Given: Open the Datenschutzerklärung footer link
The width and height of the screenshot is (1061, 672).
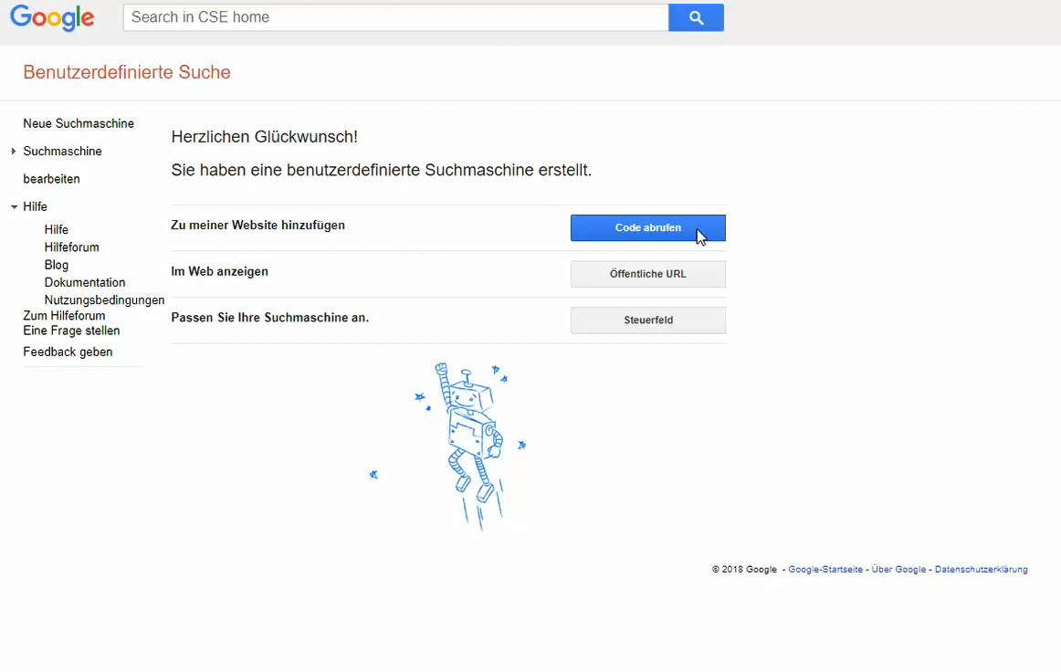Looking at the screenshot, I should (x=982, y=569).
